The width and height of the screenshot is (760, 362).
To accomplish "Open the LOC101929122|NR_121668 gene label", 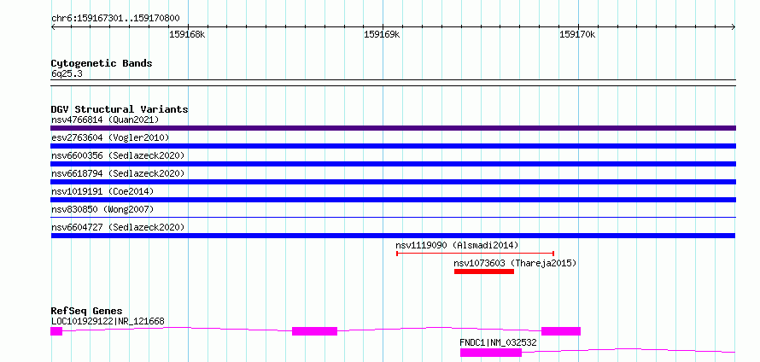I will [108, 321].
